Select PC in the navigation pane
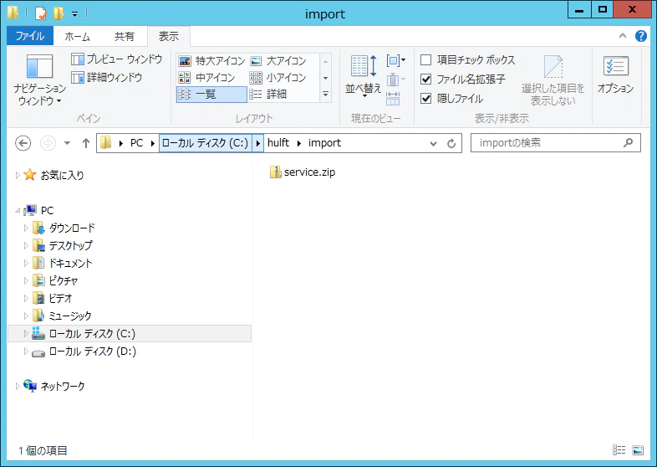Image resolution: width=657 pixels, height=467 pixels. (47, 210)
